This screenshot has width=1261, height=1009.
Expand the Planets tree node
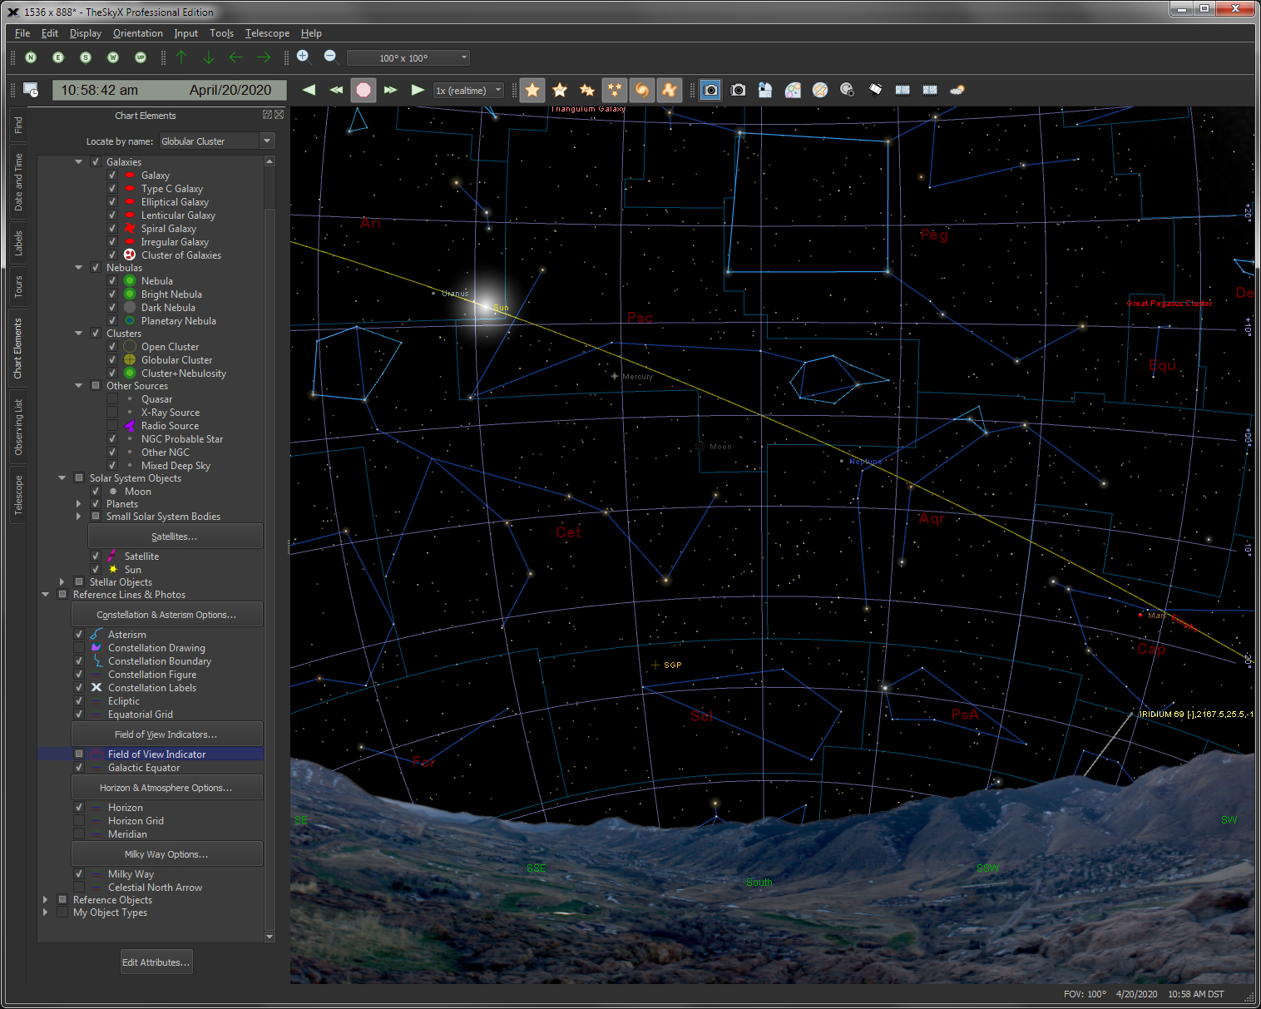click(x=79, y=504)
